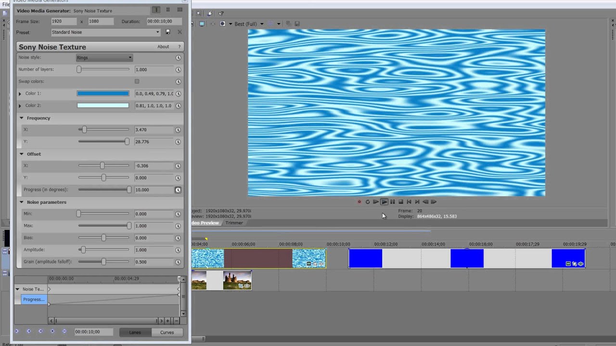Pause preview playback

(x=392, y=202)
